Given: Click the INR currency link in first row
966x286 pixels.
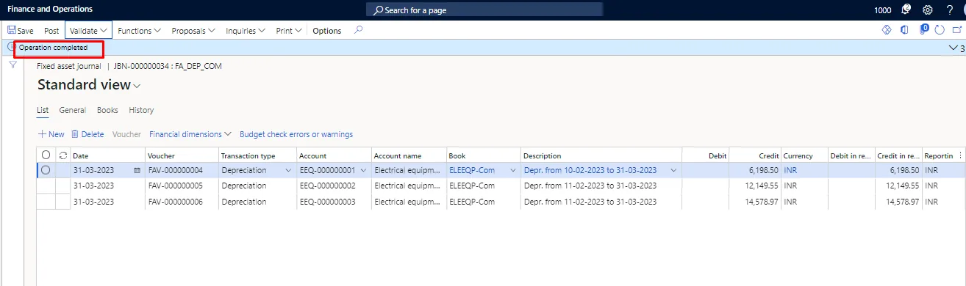Looking at the screenshot, I should click(790, 170).
